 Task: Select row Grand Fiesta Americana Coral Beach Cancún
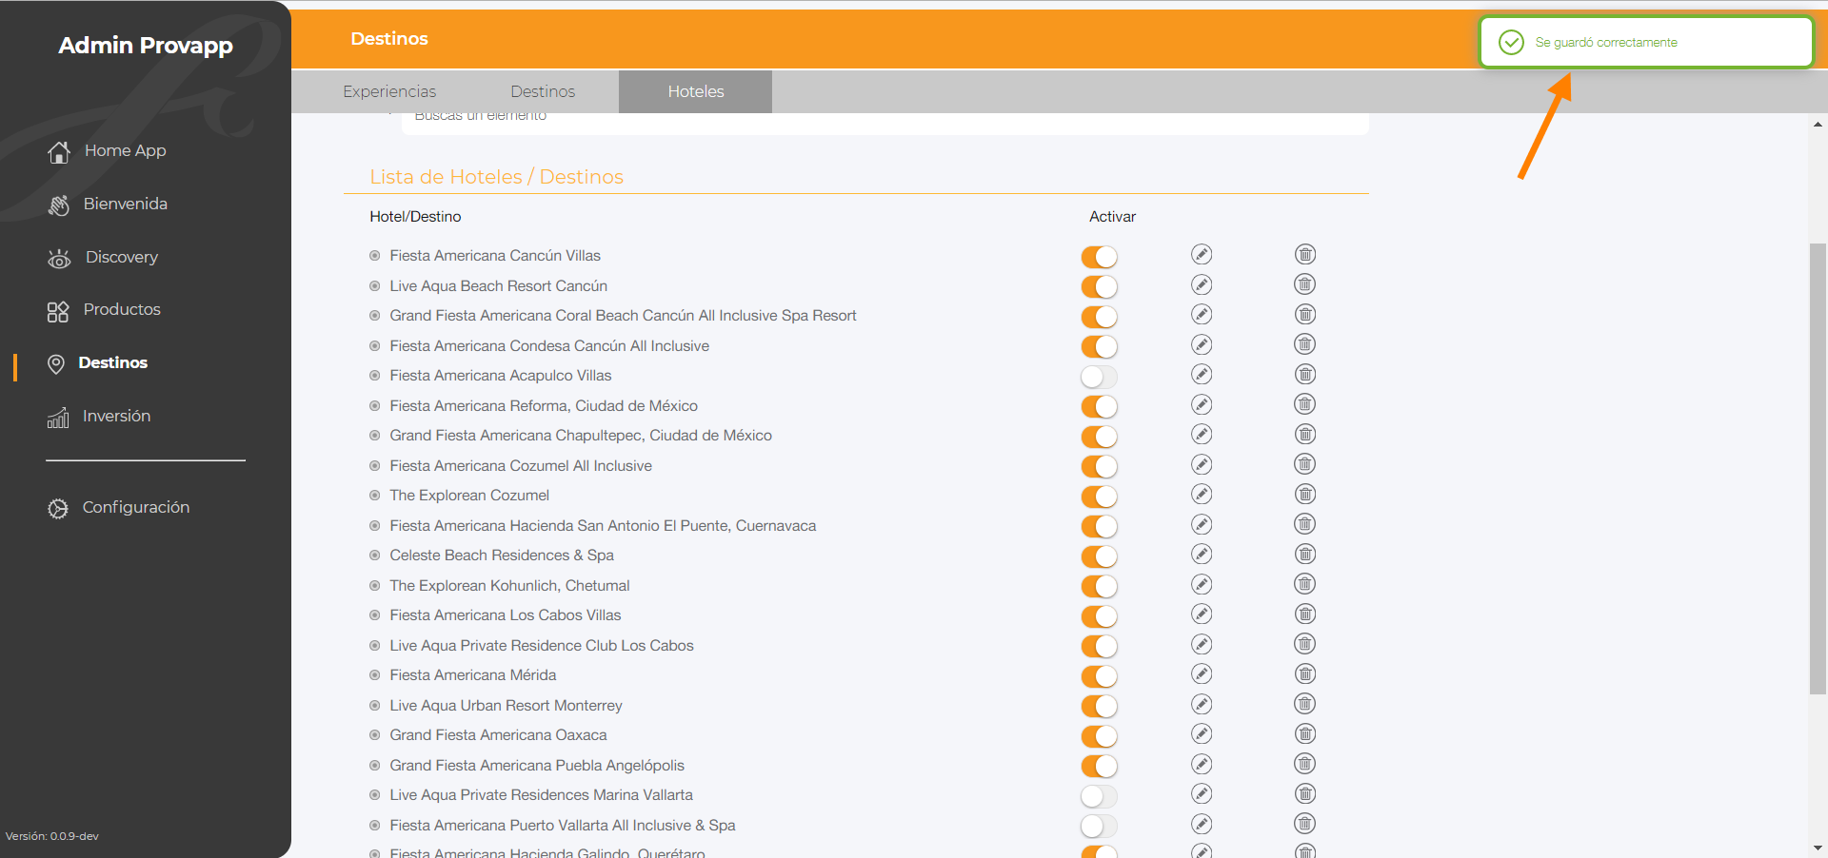[x=623, y=316]
